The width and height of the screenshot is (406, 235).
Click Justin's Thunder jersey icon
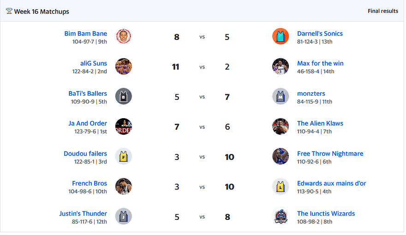[124, 217]
